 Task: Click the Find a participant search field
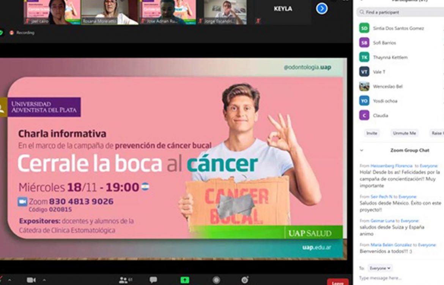click(400, 13)
